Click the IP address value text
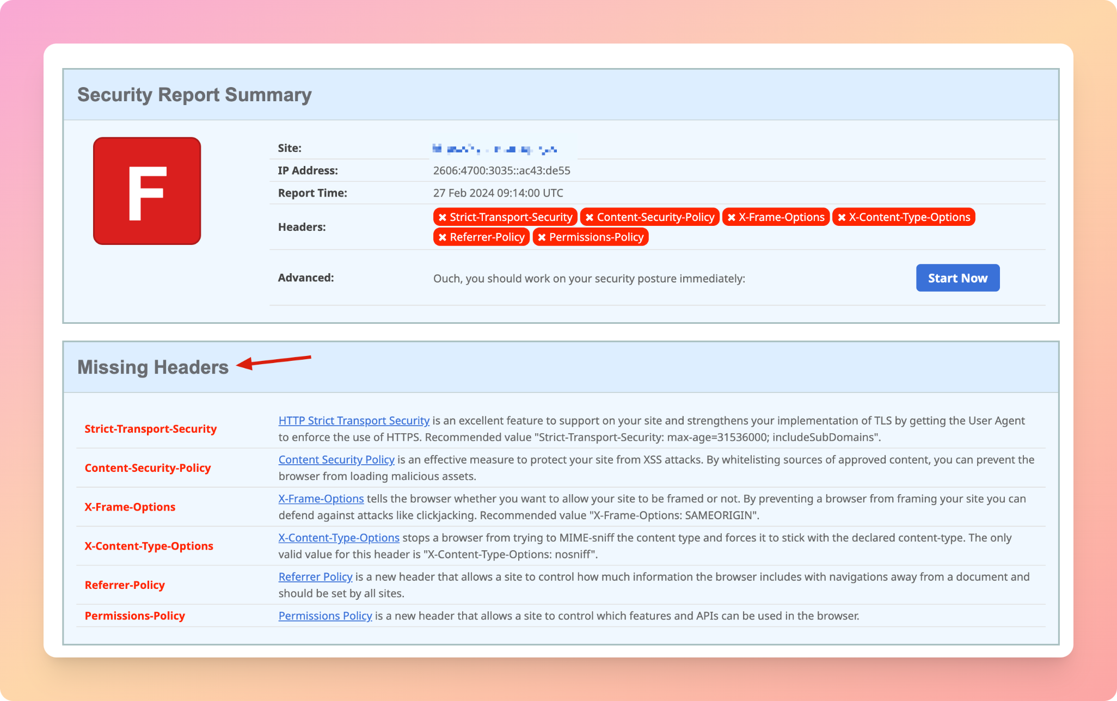The height and width of the screenshot is (701, 1117). (x=501, y=171)
